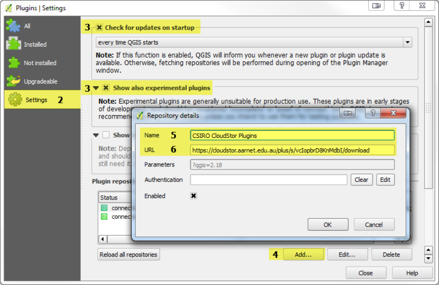Click the Upgradeable plugin arrow icon

point(13,81)
